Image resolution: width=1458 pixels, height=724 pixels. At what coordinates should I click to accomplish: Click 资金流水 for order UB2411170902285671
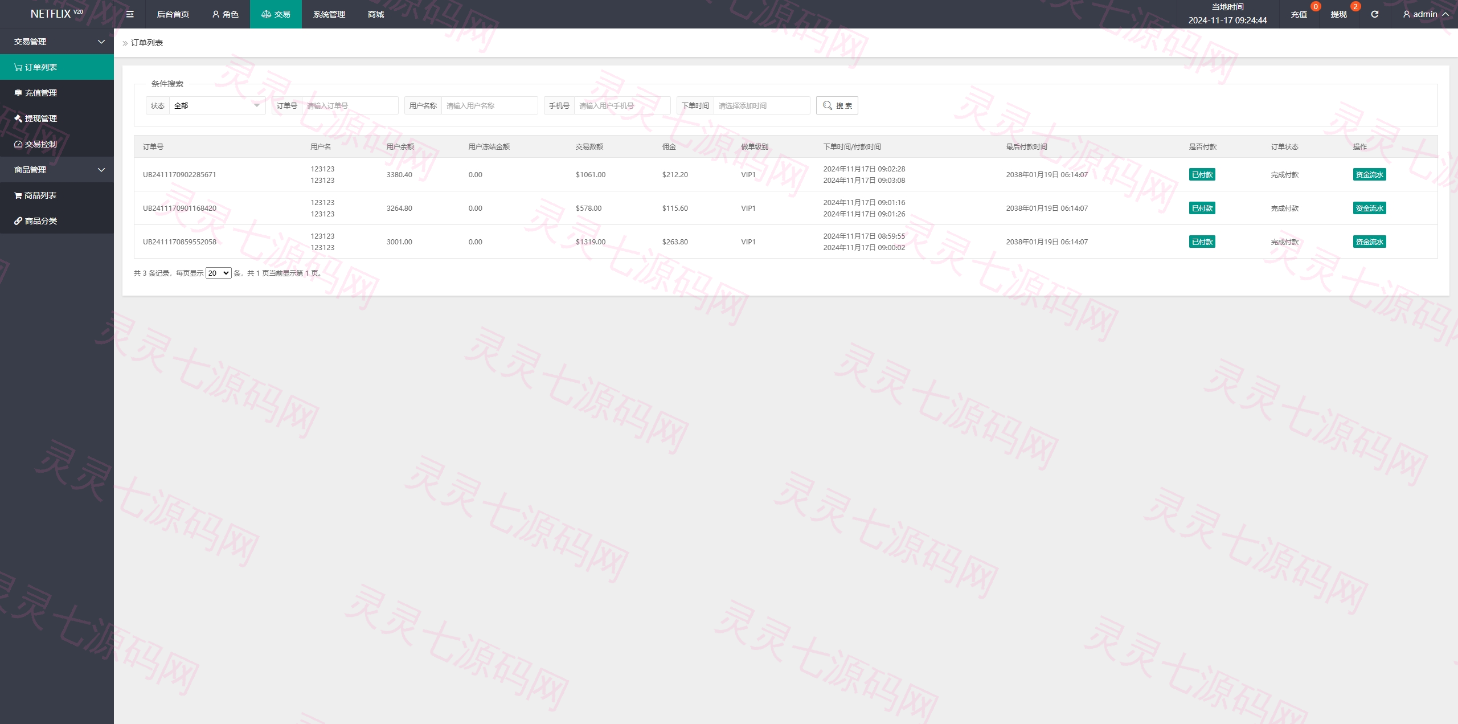pos(1369,174)
